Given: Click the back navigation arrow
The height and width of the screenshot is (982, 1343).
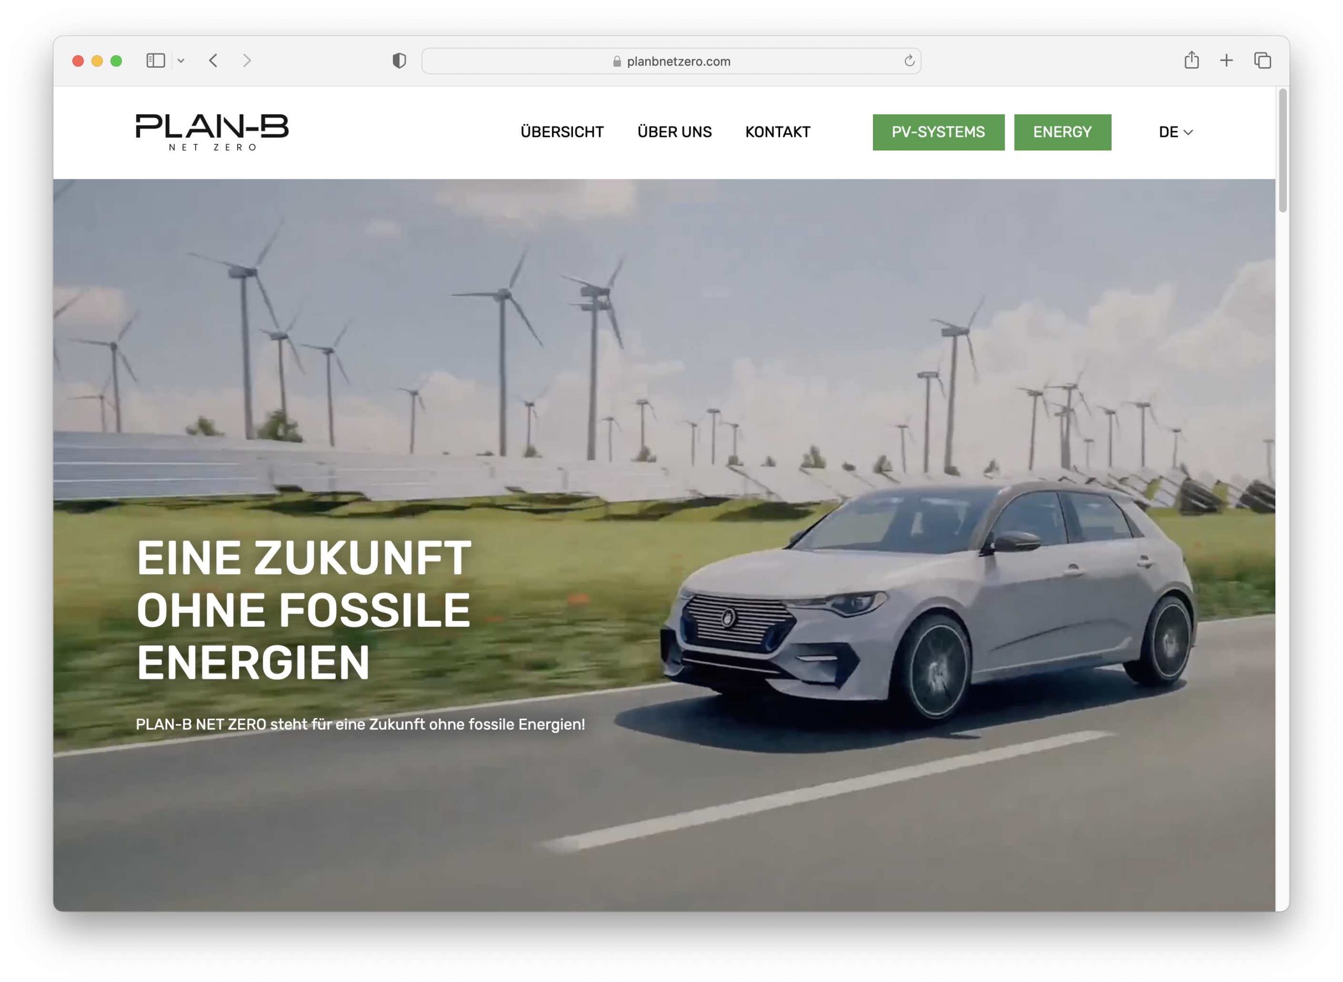Looking at the screenshot, I should click(x=213, y=60).
